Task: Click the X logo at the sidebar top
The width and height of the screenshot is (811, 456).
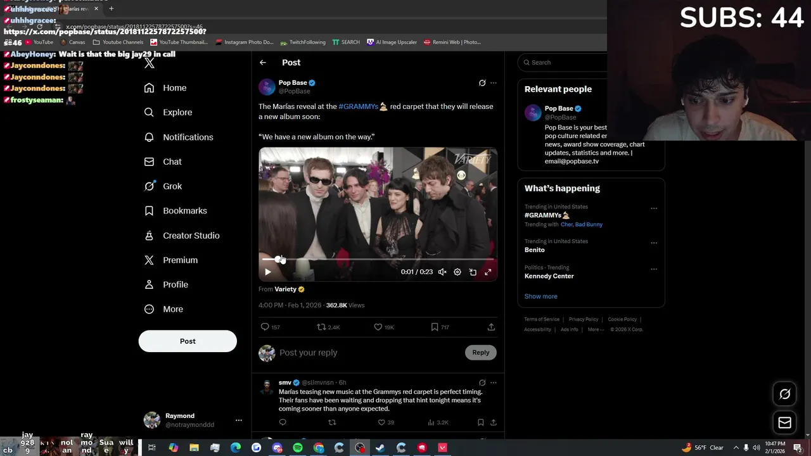Action: 150,63
